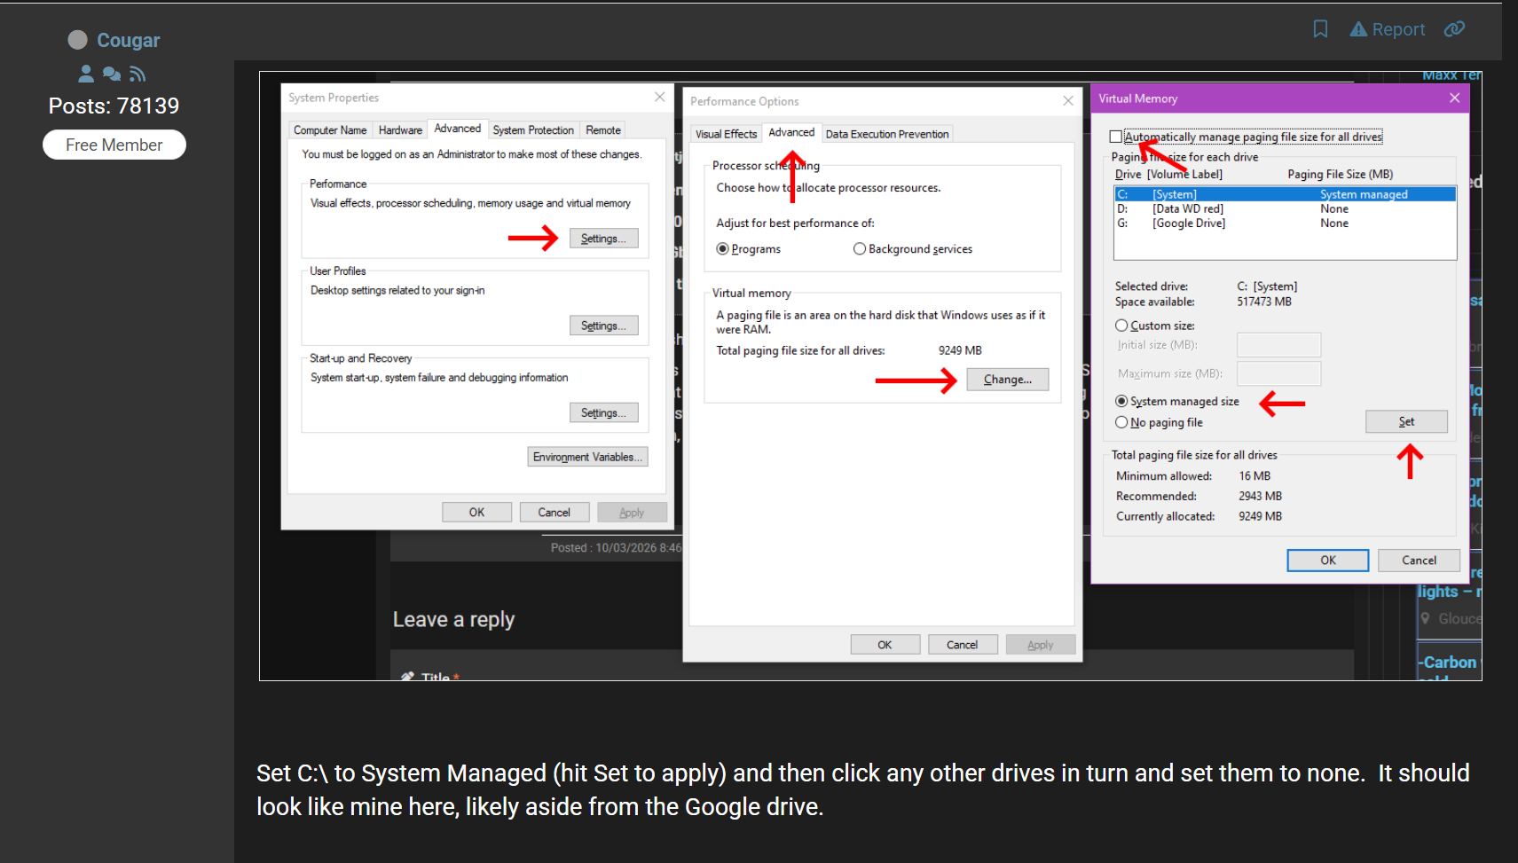Select Background services radio button
Image resolution: width=1518 pixels, height=863 pixels.
pos(859,249)
